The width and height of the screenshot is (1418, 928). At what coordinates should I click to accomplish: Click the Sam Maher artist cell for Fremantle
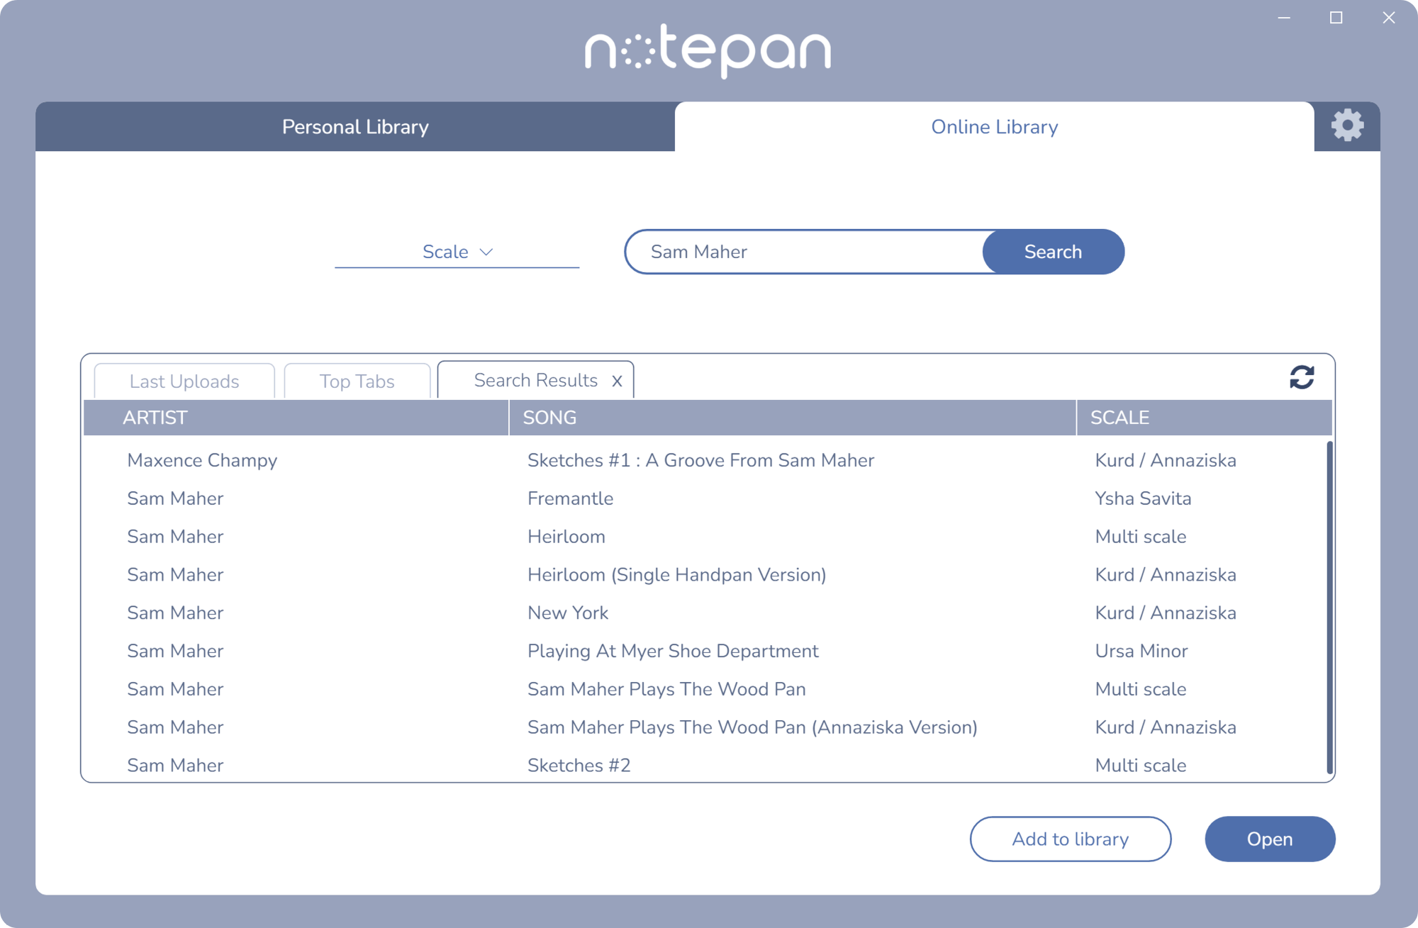point(175,499)
